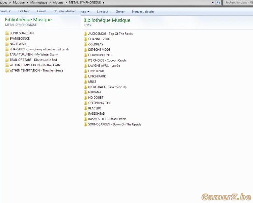The image size is (253, 203).
Task: Click the NO DOUBT folder icon
Action: pos(86,98)
